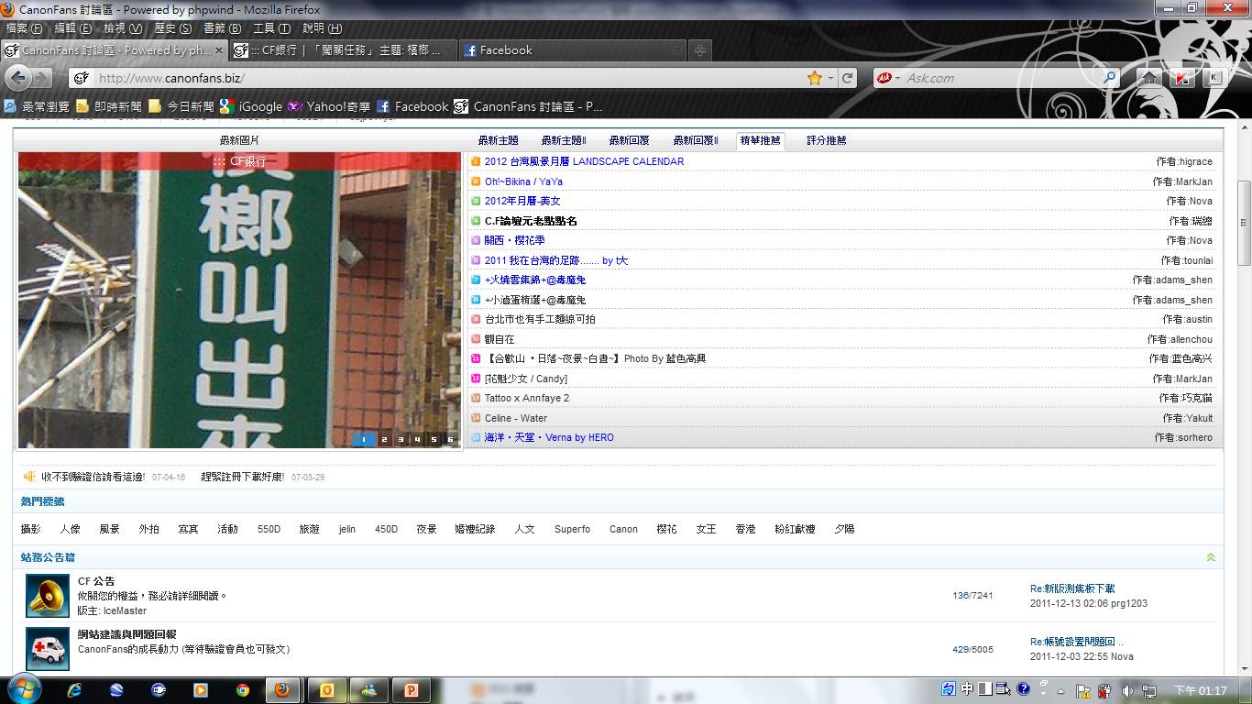Select the 最新主題 tab

coord(498,140)
